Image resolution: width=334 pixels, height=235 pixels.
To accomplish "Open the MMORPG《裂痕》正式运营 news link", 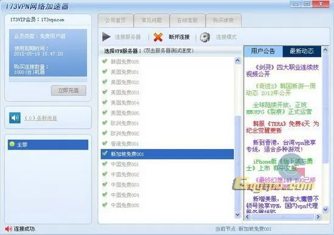I will click(279, 108).
